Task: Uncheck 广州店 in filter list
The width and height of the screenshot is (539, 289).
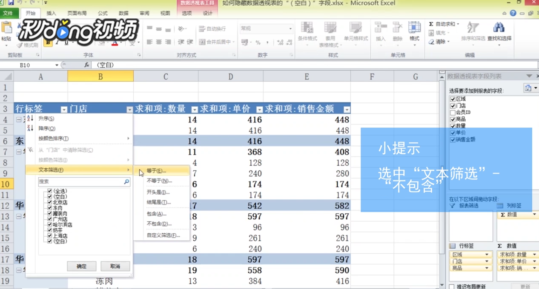Action: (x=50, y=219)
